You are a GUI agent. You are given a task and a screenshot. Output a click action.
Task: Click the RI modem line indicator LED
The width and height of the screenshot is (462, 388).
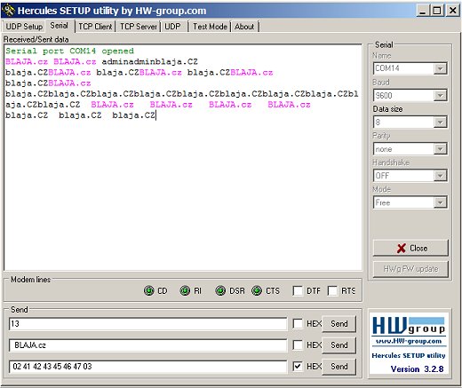185,290
